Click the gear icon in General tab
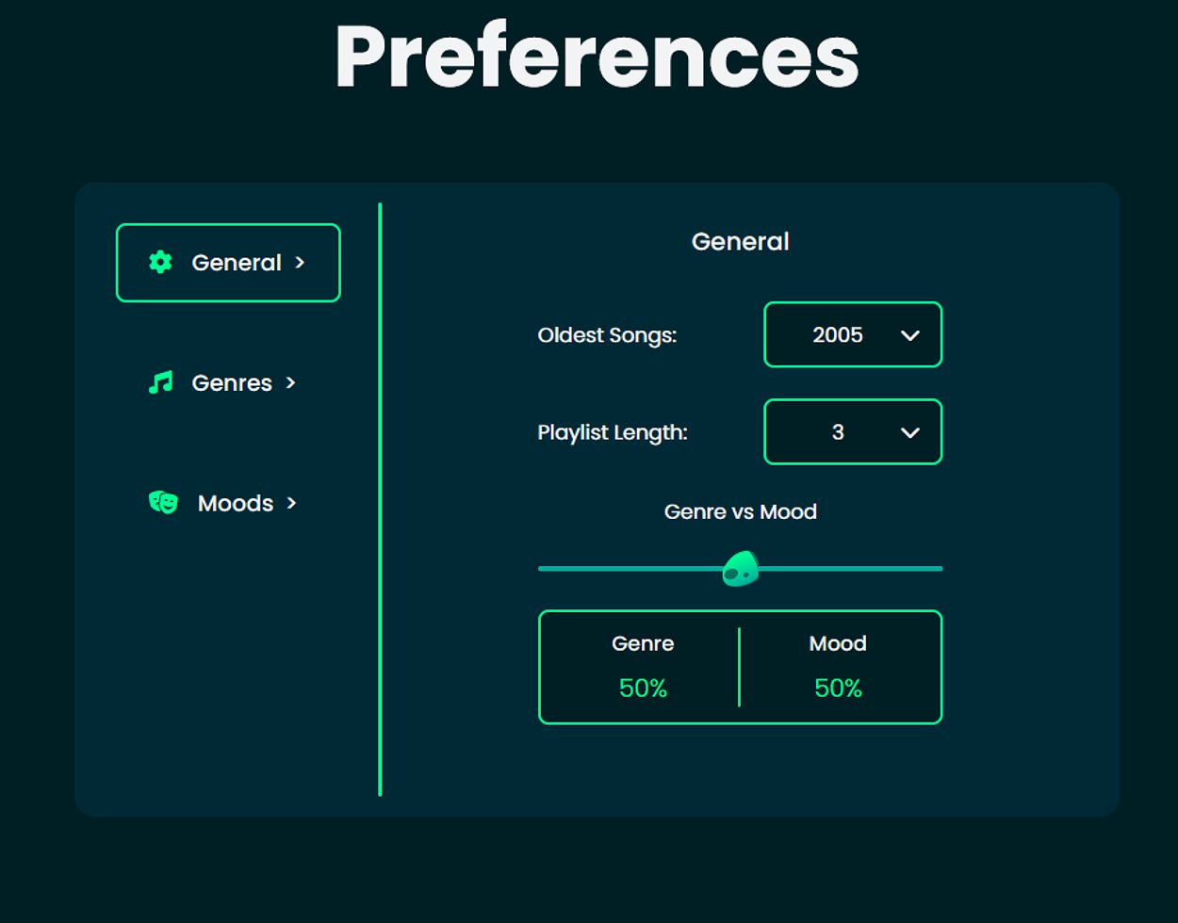The image size is (1178, 923). [160, 263]
